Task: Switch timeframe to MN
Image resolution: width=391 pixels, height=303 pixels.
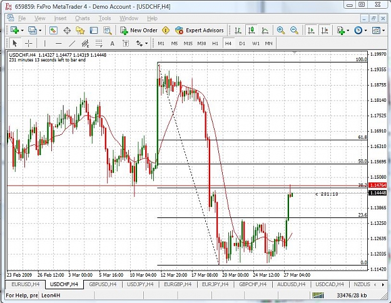Action: 268,44
